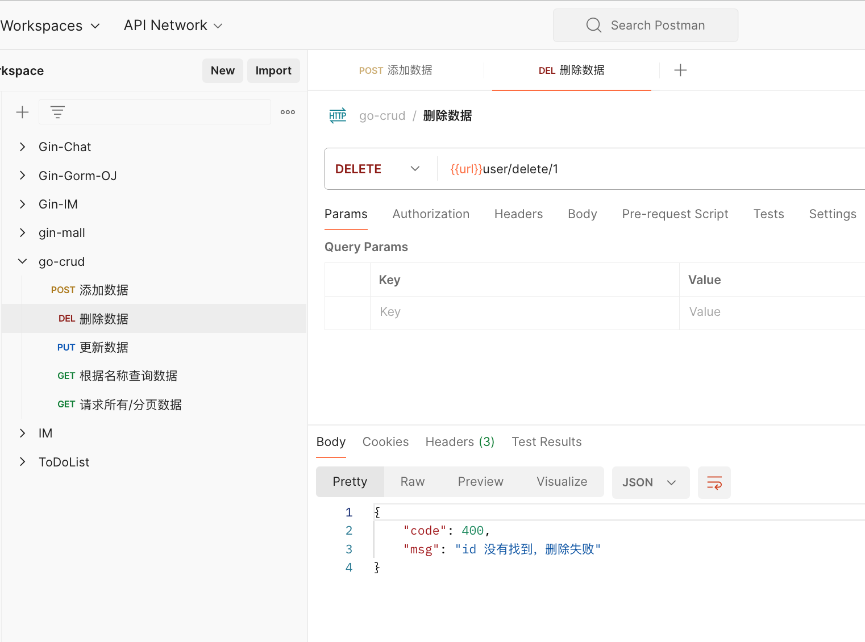Expand the Gin-Chat collection

22,147
